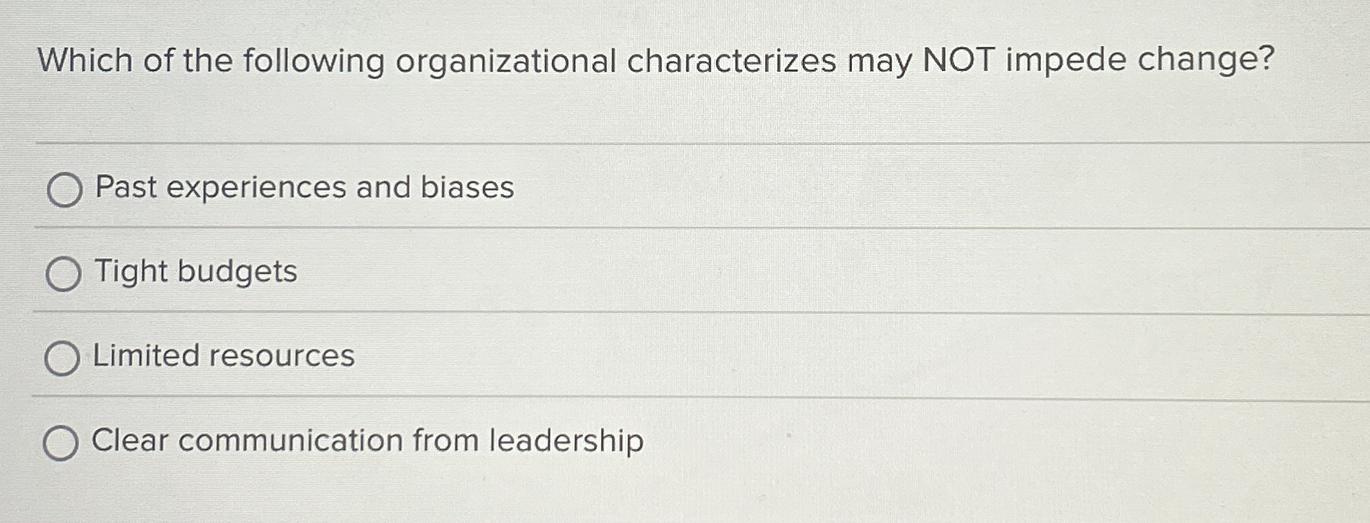Click the word "budgets" in the second option

tap(238, 272)
